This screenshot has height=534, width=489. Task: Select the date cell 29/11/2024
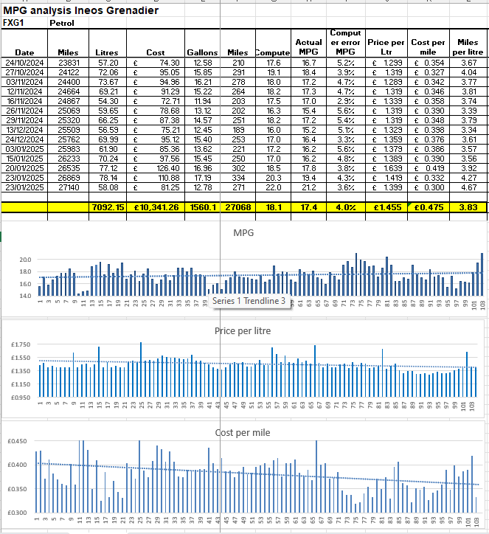click(x=24, y=120)
